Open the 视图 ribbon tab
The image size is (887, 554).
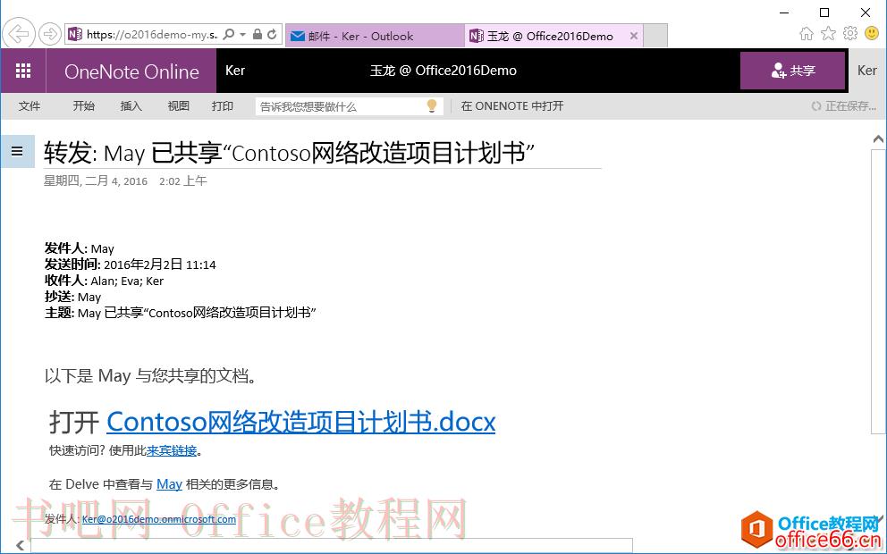(x=179, y=106)
